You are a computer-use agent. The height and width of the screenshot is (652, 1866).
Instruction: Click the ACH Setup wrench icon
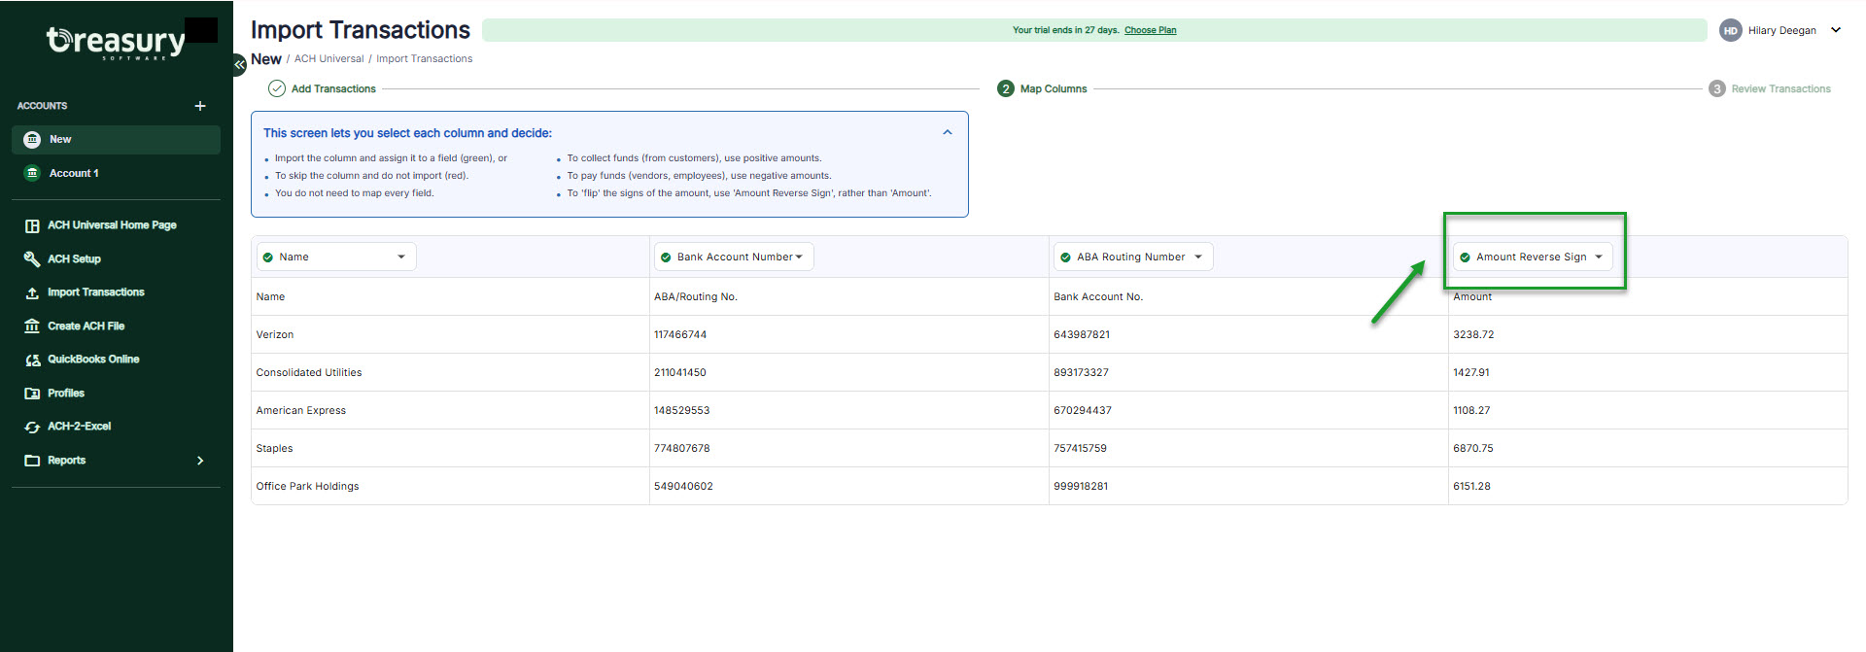click(x=32, y=259)
